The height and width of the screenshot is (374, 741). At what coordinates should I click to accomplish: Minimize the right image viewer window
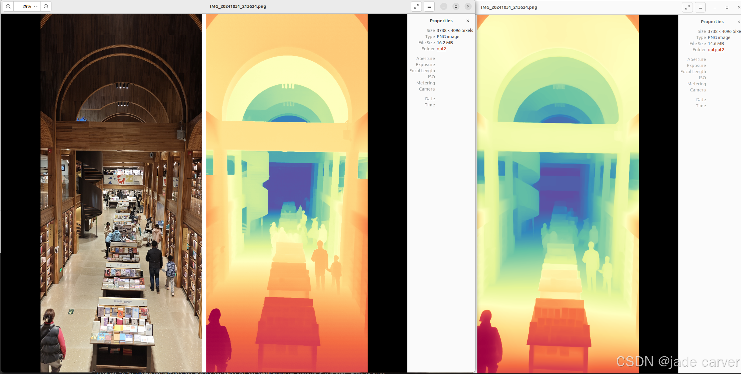click(715, 7)
